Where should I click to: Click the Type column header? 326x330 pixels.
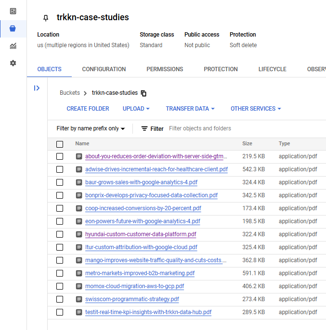point(284,143)
